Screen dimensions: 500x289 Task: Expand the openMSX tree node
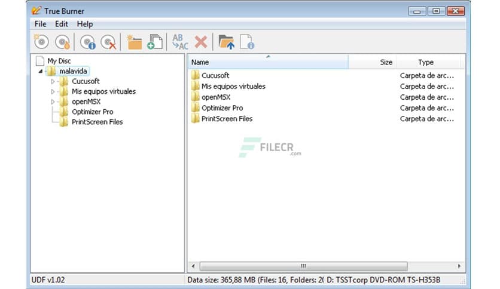coord(53,102)
